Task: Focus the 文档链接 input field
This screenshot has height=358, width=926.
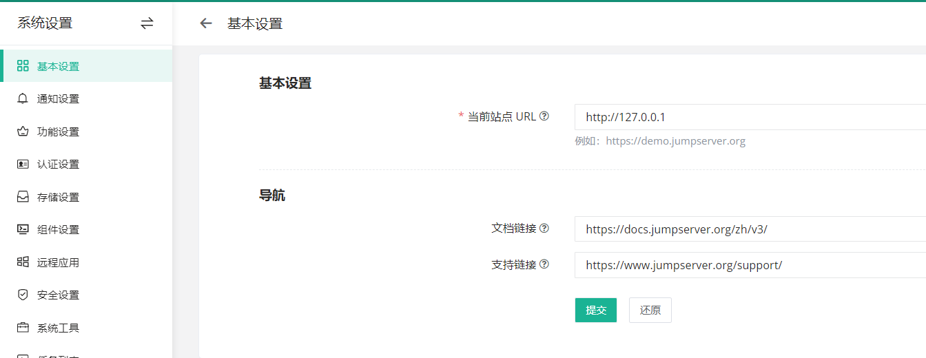Action: point(750,229)
